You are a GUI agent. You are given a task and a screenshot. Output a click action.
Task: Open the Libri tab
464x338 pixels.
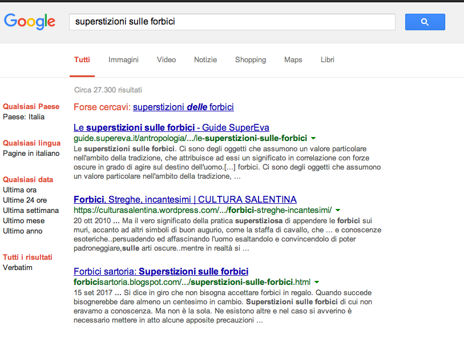pyautogui.click(x=327, y=60)
